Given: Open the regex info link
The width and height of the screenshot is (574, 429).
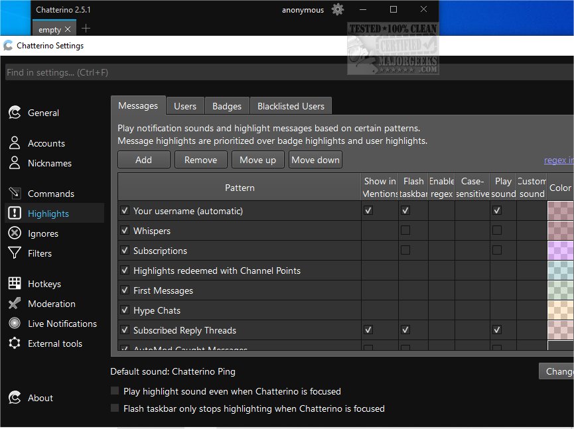Looking at the screenshot, I should tap(559, 160).
